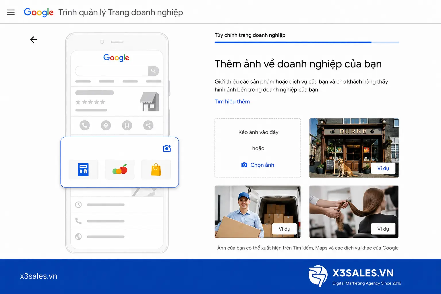Click the hair cutting example photo

coord(354,212)
